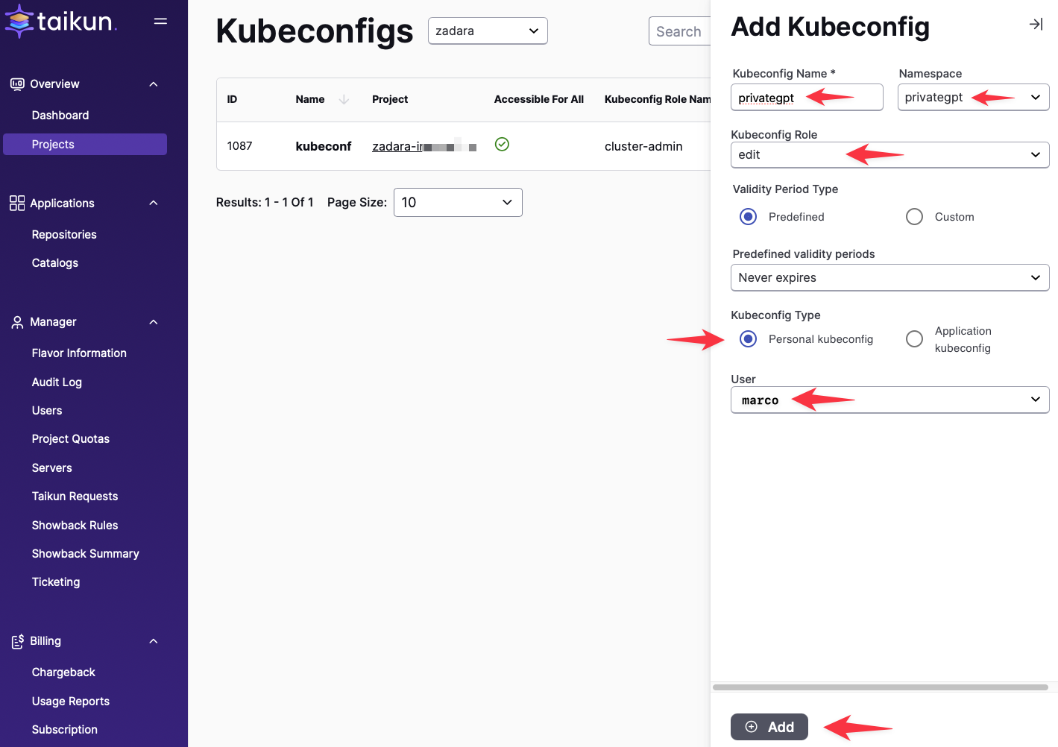Click the Add button

769,727
